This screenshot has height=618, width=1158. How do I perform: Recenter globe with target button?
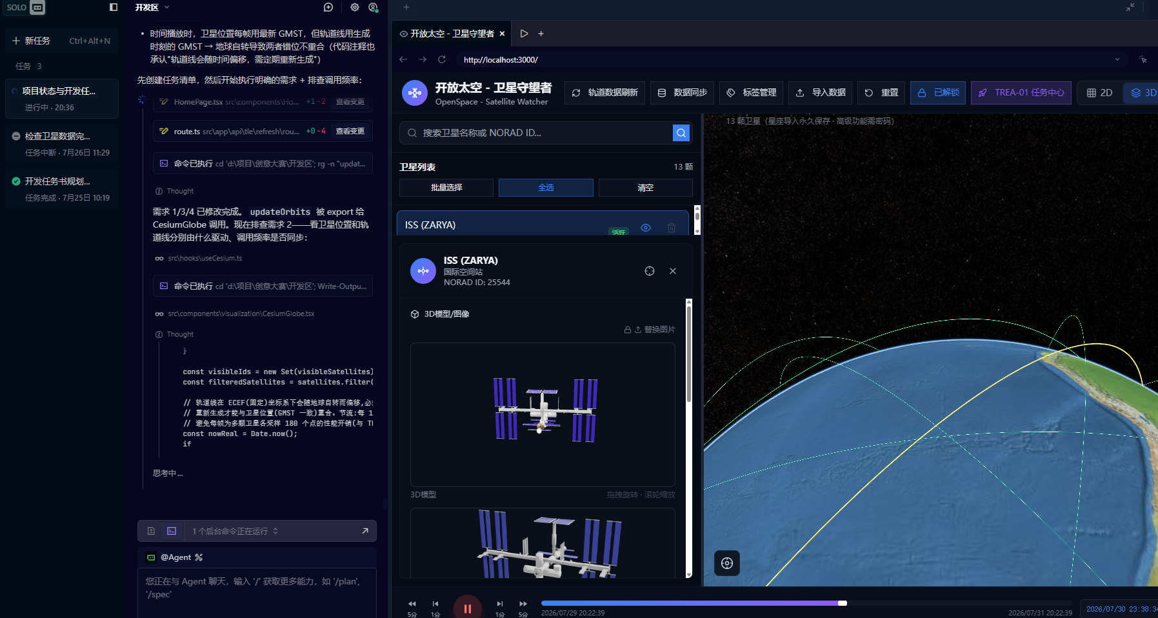727,563
